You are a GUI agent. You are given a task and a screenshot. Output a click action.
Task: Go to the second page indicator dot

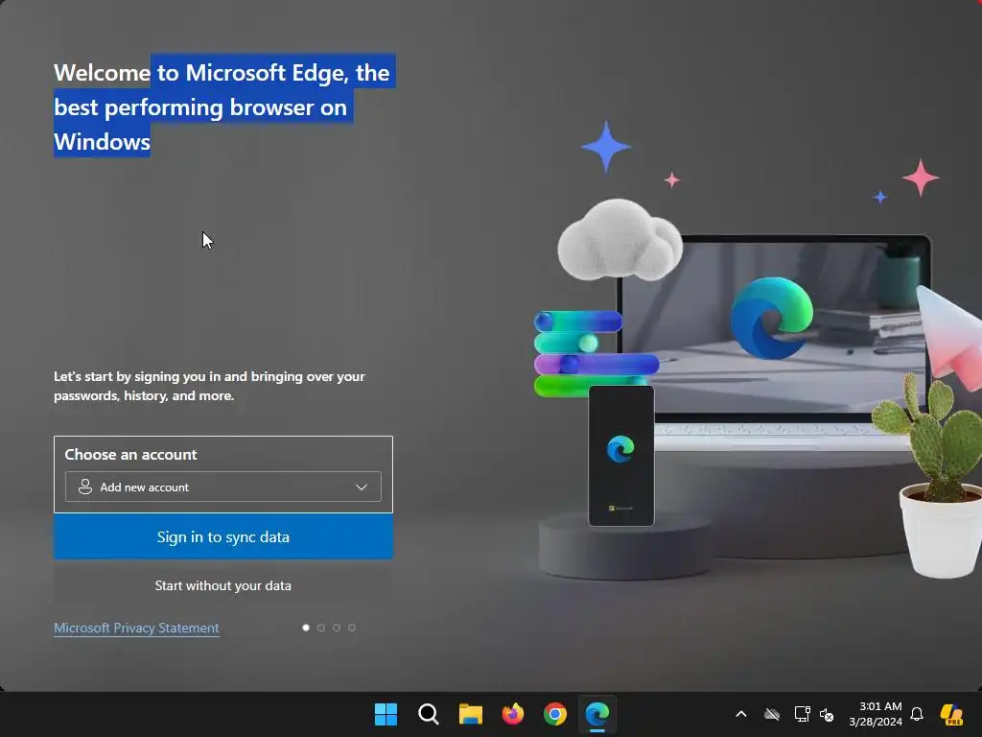(321, 628)
